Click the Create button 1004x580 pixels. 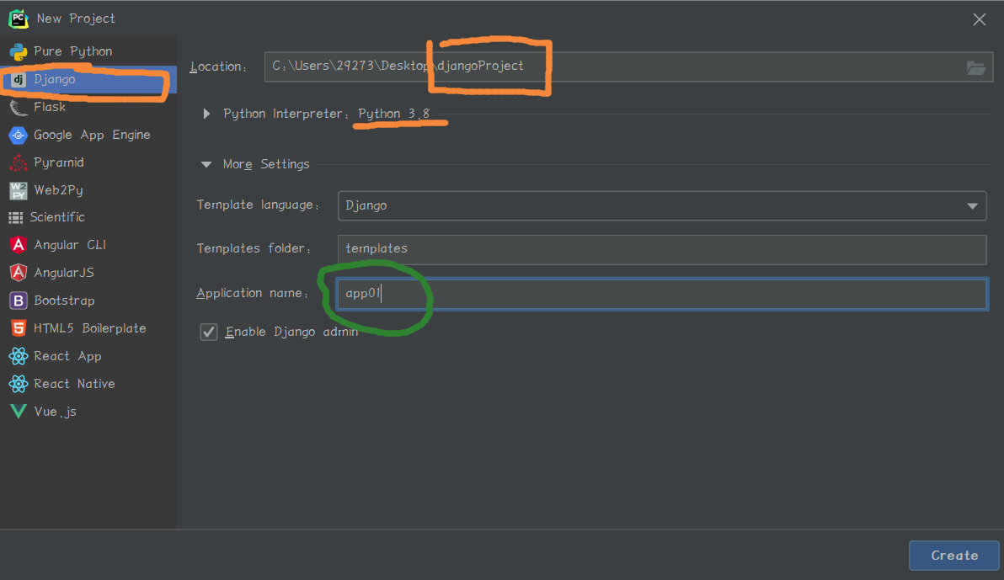954,556
